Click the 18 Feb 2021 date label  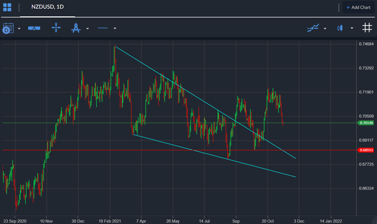point(110,221)
